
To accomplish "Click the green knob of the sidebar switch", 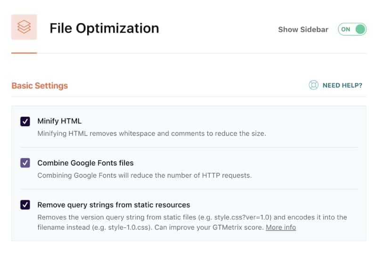I will coord(360,29).
